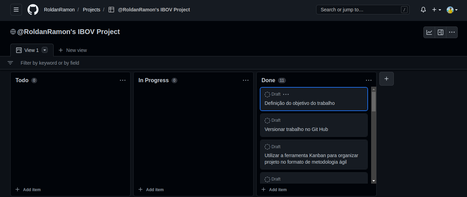Open the Versionar trabalho no Git Hub card

pyautogui.click(x=296, y=129)
